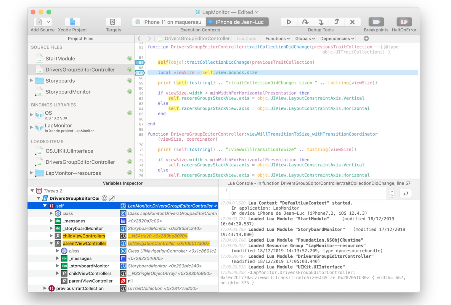451x305 pixels.
Task: Open the Globals dropdown
Action: pos(305,38)
